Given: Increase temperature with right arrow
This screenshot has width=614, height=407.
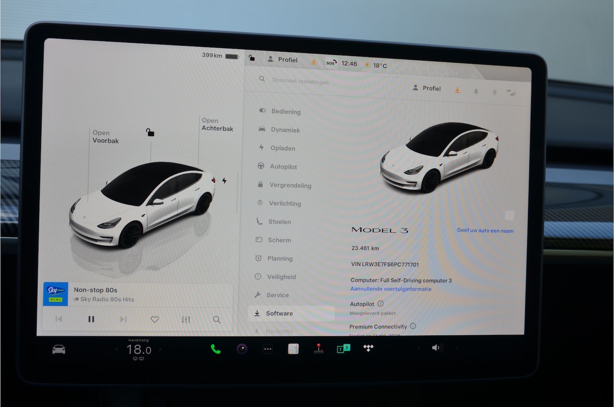Looking at the screenshot, I should pyautogui.click(x=160, y=350).
